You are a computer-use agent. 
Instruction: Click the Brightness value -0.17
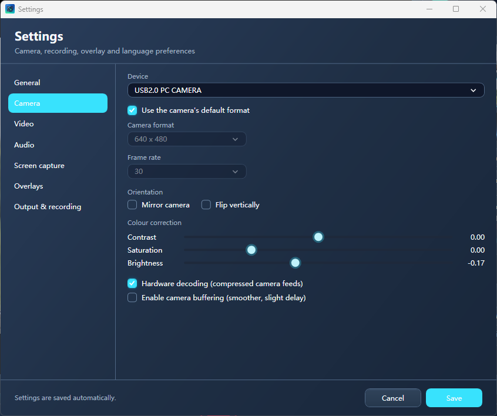click(476, 263)
